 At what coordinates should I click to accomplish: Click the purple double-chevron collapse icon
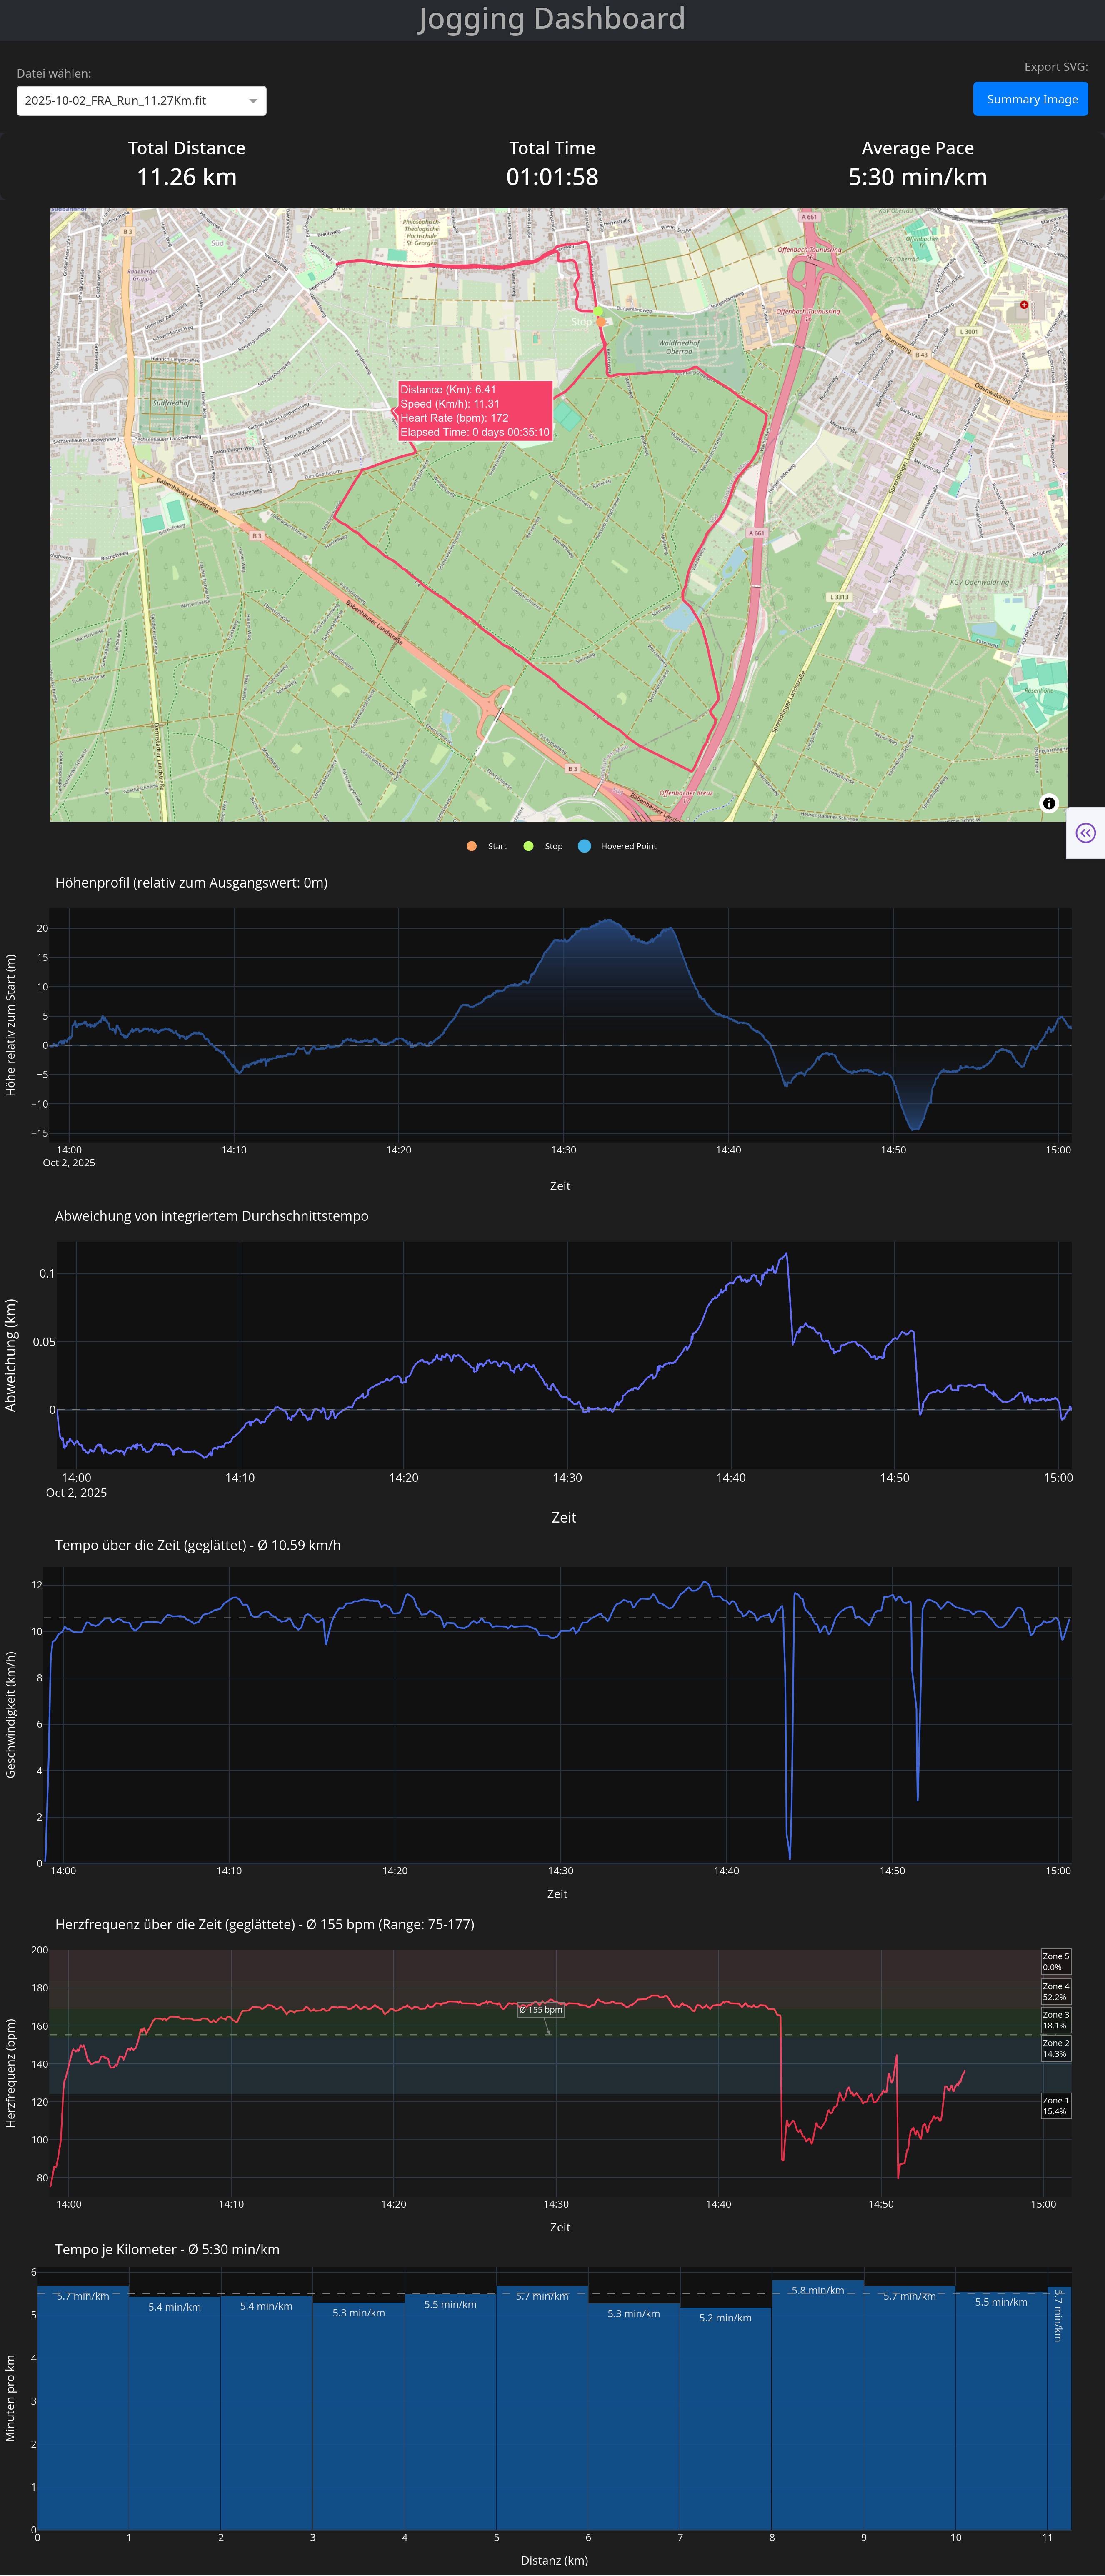click(x=1085, y=833)
